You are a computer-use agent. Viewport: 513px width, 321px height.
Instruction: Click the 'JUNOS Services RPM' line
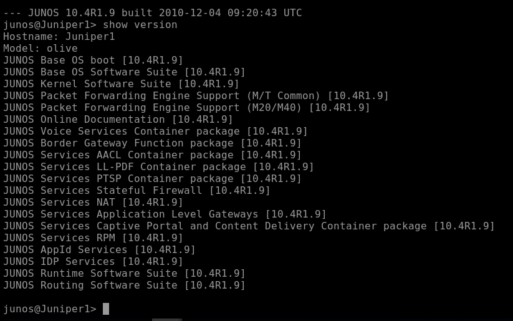click(93, 238)
